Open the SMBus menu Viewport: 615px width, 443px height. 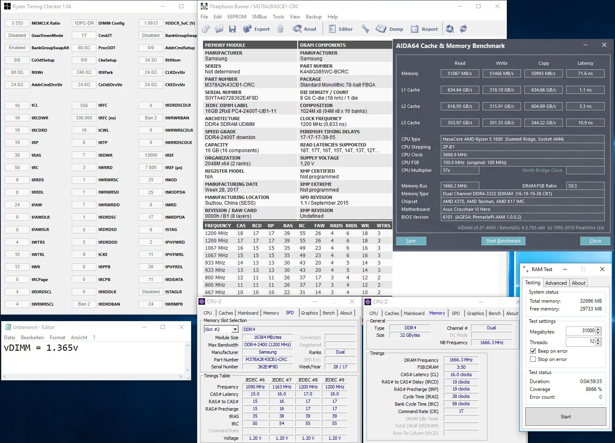pyautogui.click(x=260, y=17)
